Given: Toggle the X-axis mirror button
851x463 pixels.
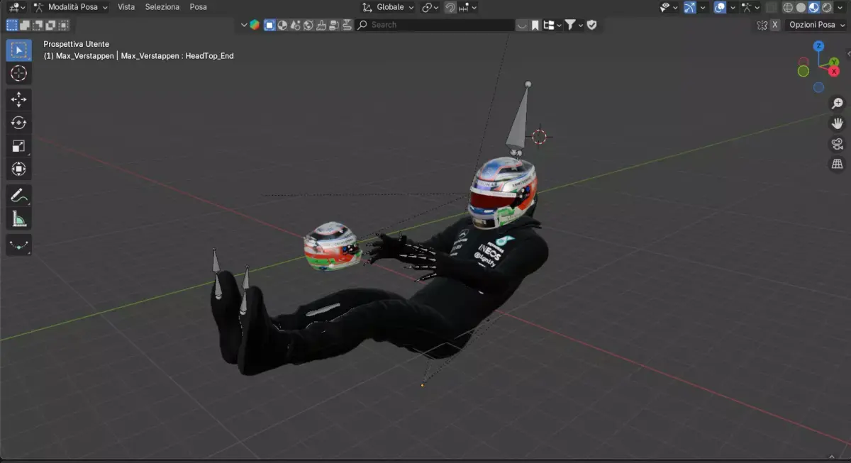Looking at the screenshot, I should click(x=774, y=25).
